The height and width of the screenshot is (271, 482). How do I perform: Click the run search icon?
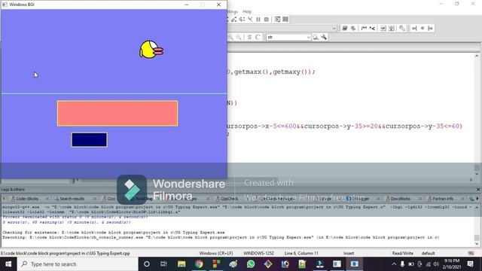coord(316,37)
